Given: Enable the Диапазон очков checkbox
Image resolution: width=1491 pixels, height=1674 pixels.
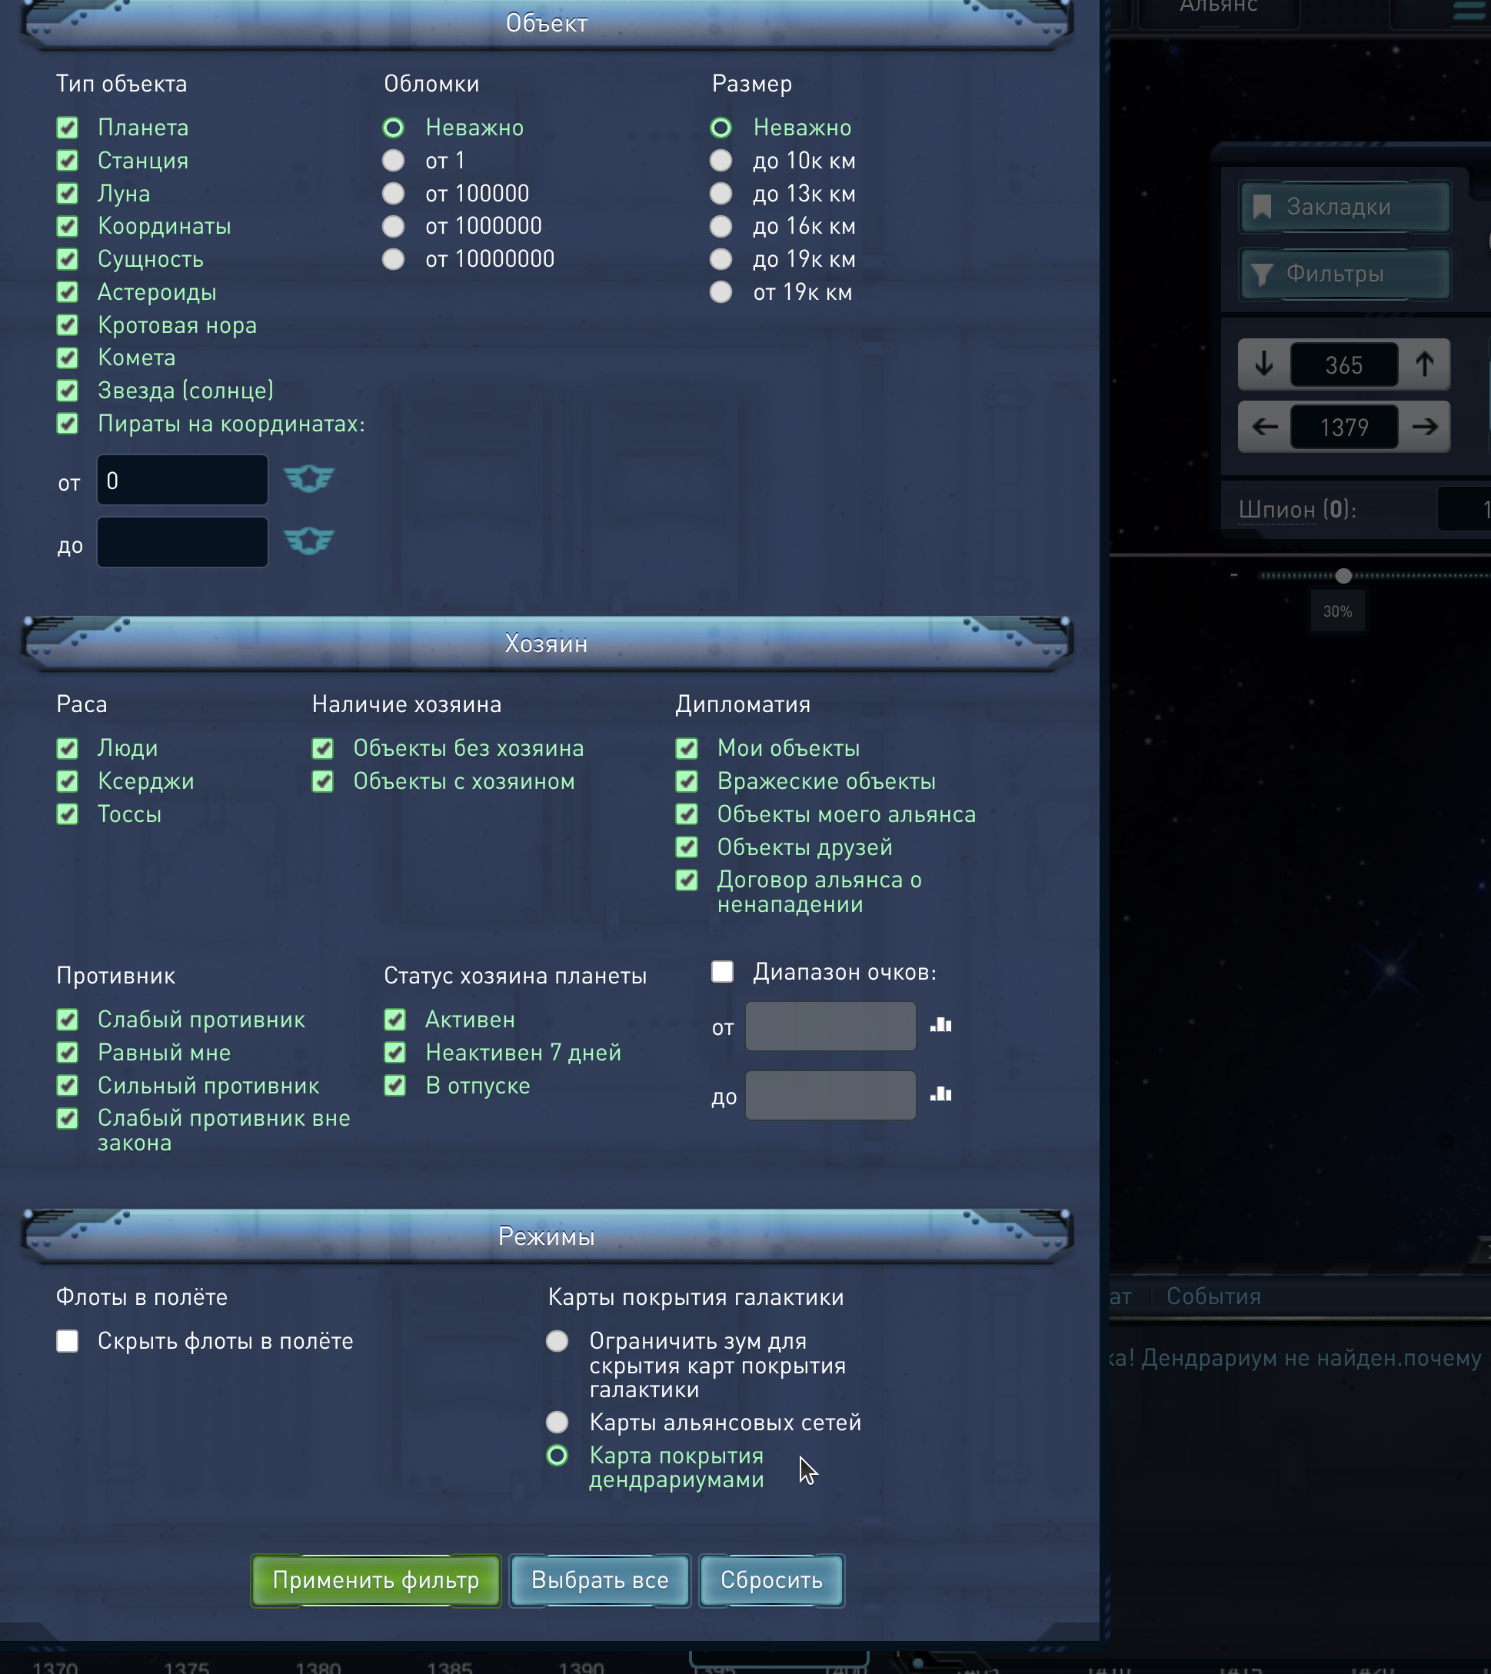Looking at the screenshot, I should tap(722, 972).
